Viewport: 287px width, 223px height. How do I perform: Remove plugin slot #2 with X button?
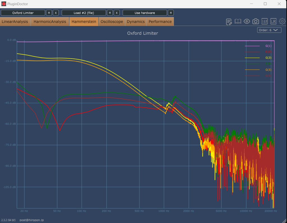(x=117, y=13)
